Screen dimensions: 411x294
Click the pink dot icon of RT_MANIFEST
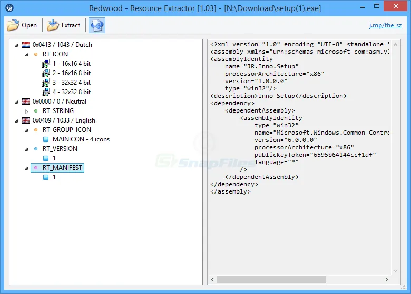[36, 168]
